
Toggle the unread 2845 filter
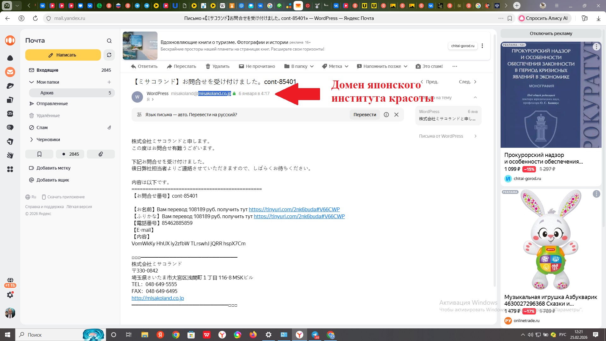point(70,154)
